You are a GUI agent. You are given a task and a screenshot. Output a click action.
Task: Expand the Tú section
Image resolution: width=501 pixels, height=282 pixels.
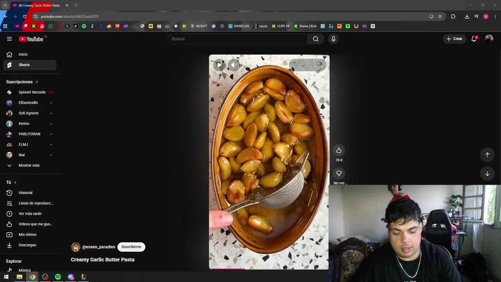pos(11,183)
